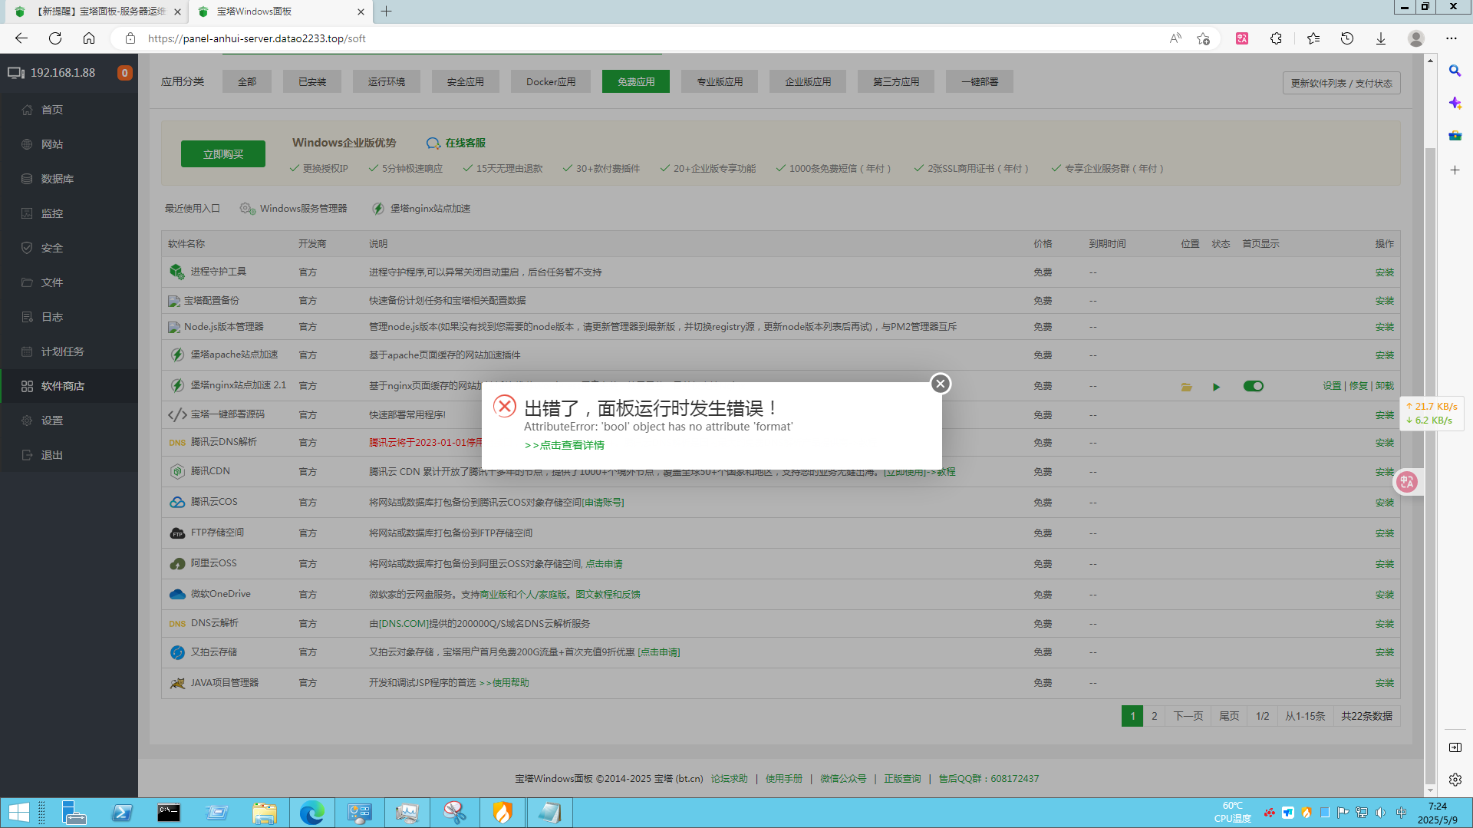This screenshot has width=1473, height=828.
Task: Install JAVA项目管理器 via 安装 link
Action: pyautogui.click(x=1385, y=683)
